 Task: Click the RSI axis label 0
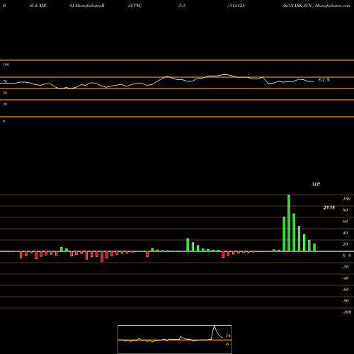click(x=4, y=121)
